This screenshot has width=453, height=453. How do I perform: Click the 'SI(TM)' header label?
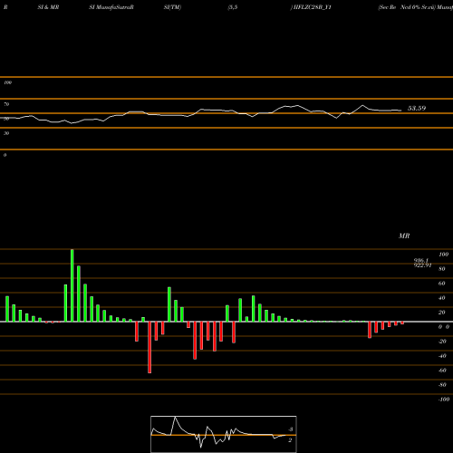172,7
